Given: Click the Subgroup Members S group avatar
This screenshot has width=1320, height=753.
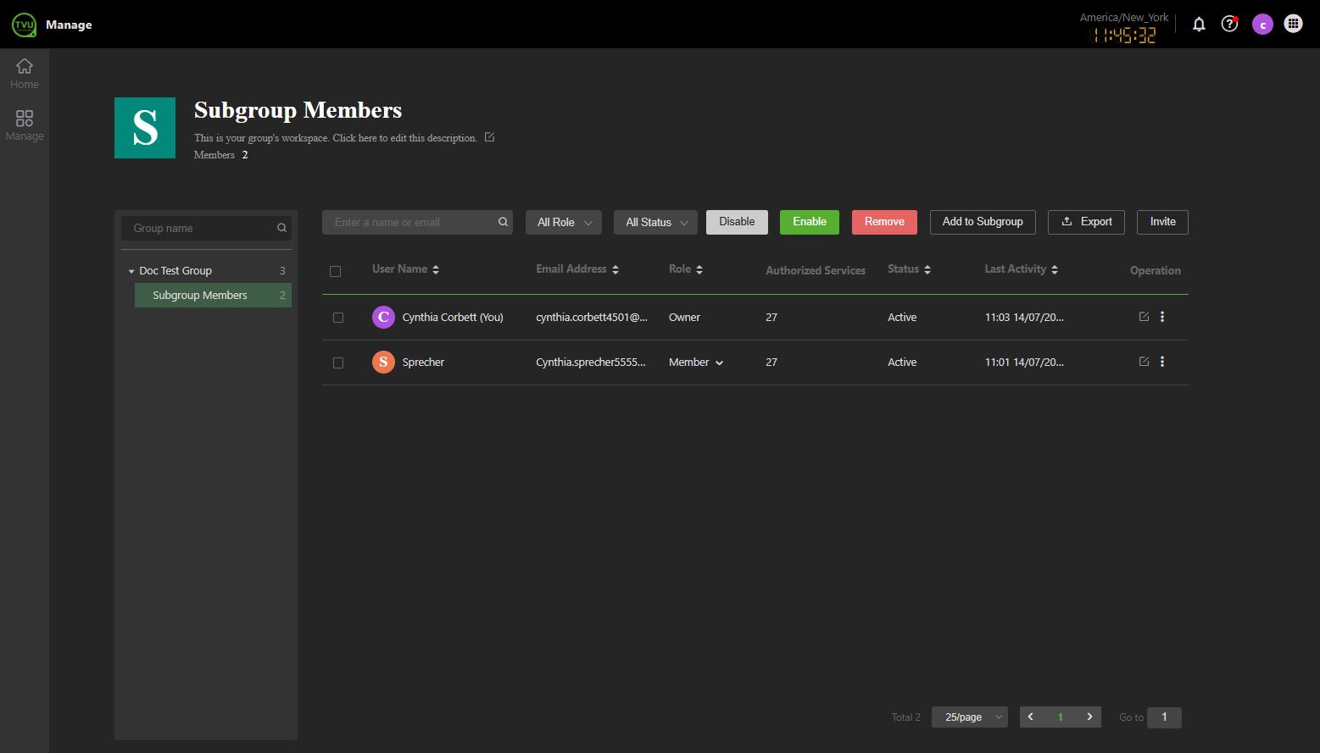Looking at the screenshot, I should coord(145,128).
